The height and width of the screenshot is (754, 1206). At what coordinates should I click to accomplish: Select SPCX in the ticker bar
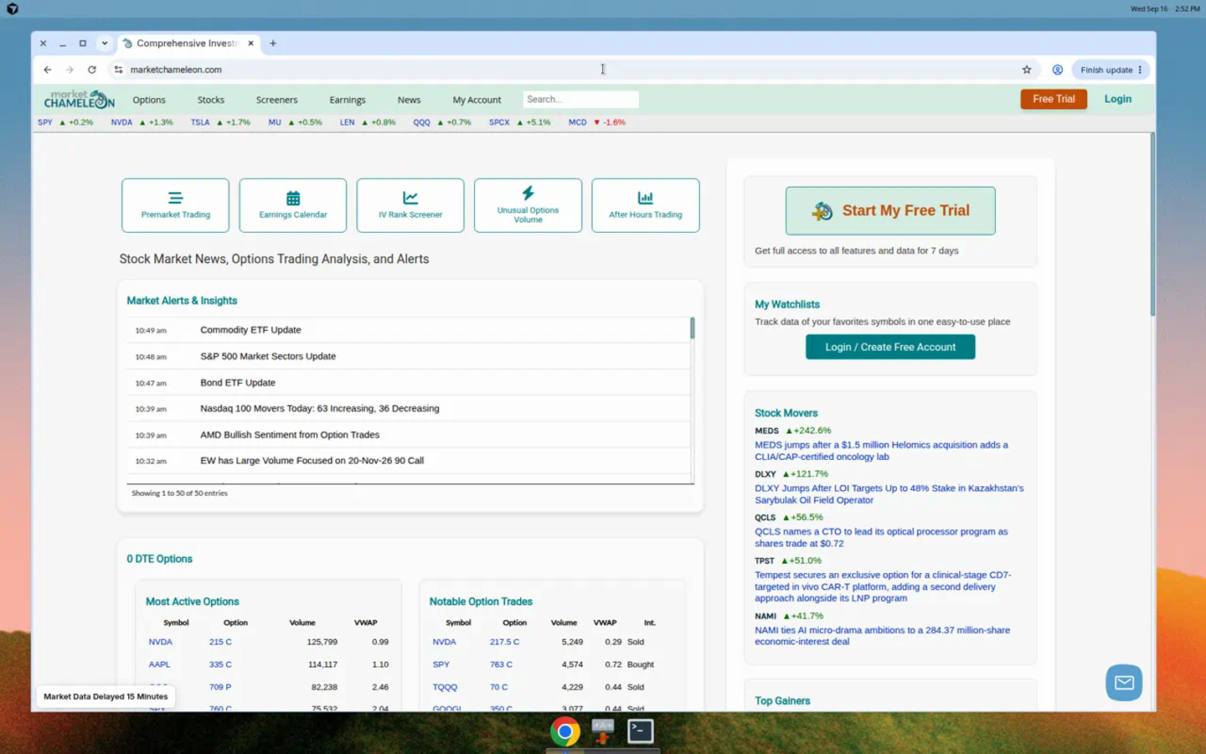point(499,122)
